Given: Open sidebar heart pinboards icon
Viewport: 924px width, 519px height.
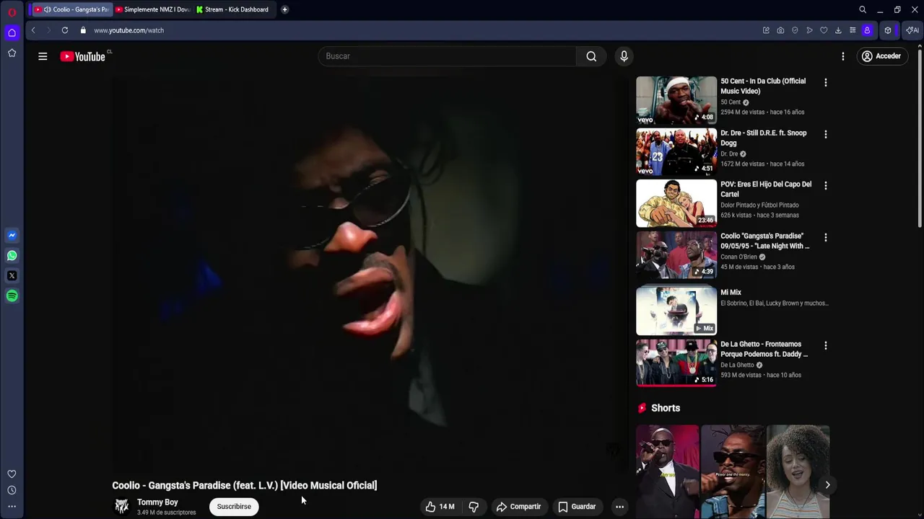Looking at the screenshot, I should coord(12,474).
